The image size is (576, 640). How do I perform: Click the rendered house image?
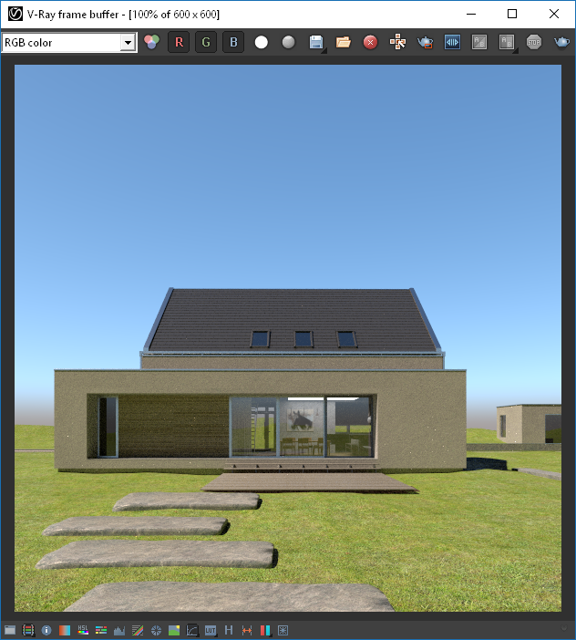288,338
